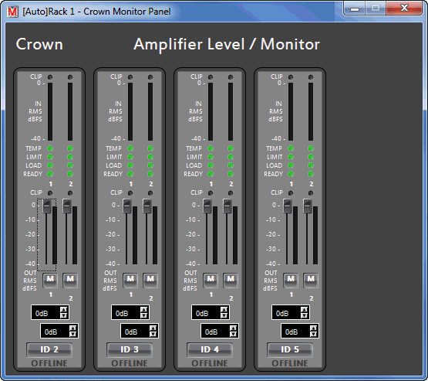This screenshot has height=381, width=428.
Task: Open the ID 5 amplifier button
Action: tap(290, 349)
